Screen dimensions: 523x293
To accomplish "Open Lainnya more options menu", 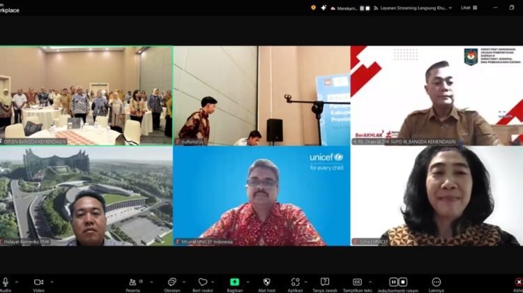I will coord(436,283).
